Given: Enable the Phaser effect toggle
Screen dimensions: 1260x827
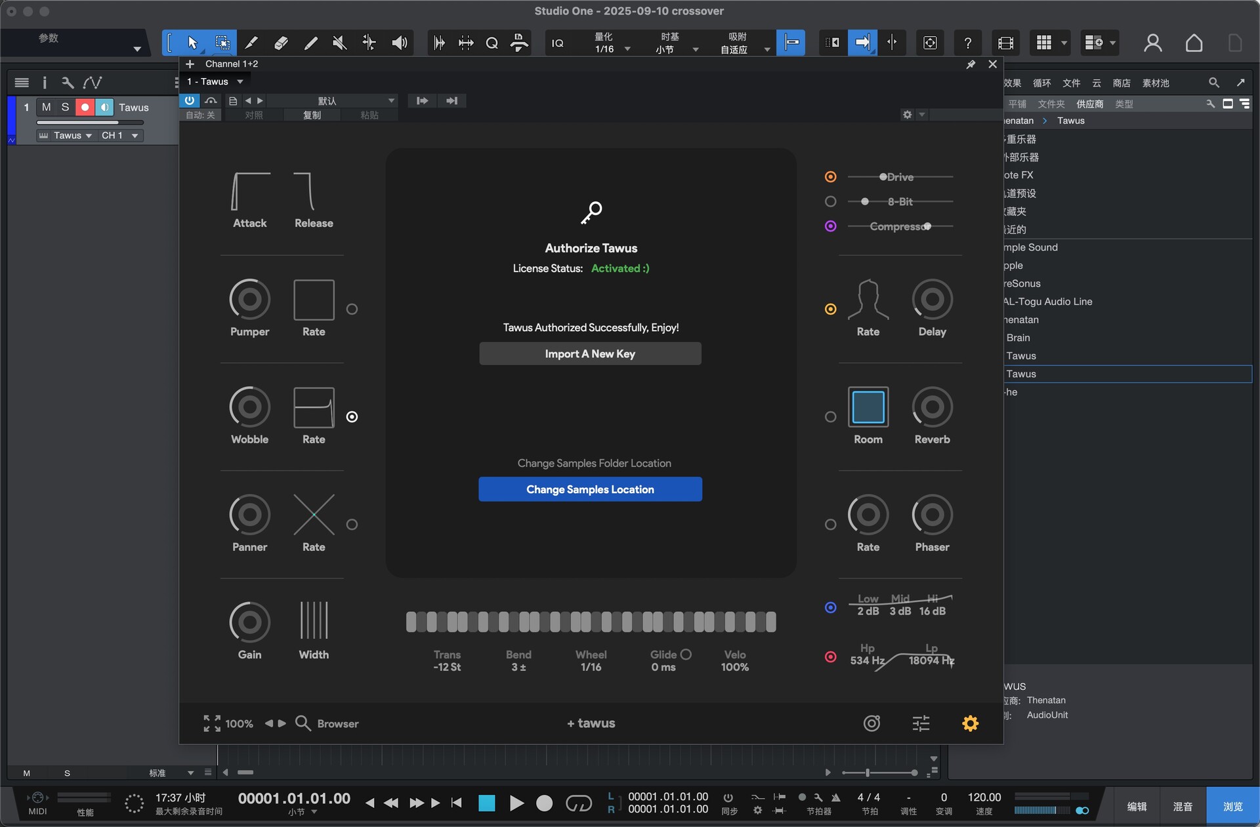Looking at the screenshot, I should click(830, 524).
